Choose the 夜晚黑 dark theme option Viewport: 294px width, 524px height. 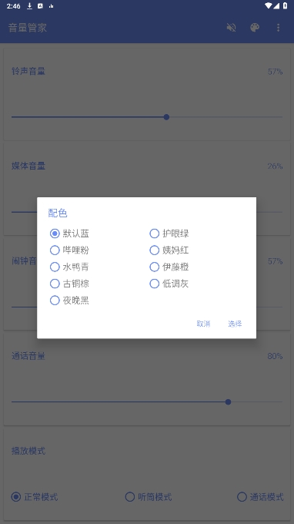click(70, 301)
